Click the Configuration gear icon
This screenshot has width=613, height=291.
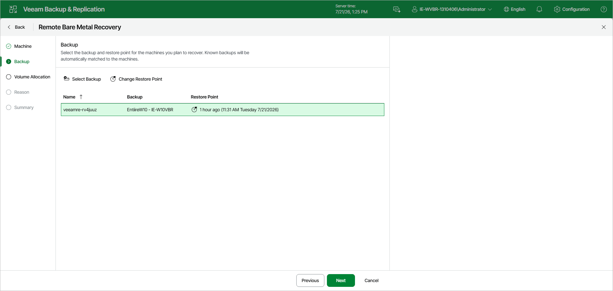point(557,9)
